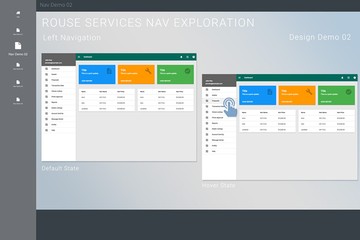Select Assets in Hover State left navigation

pos(215,95)
